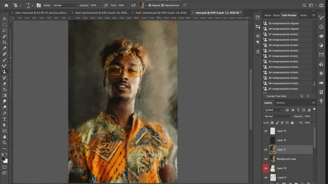Select the Brush tool
This screenshot has height=184, width=328.
(x=5, y=60)
